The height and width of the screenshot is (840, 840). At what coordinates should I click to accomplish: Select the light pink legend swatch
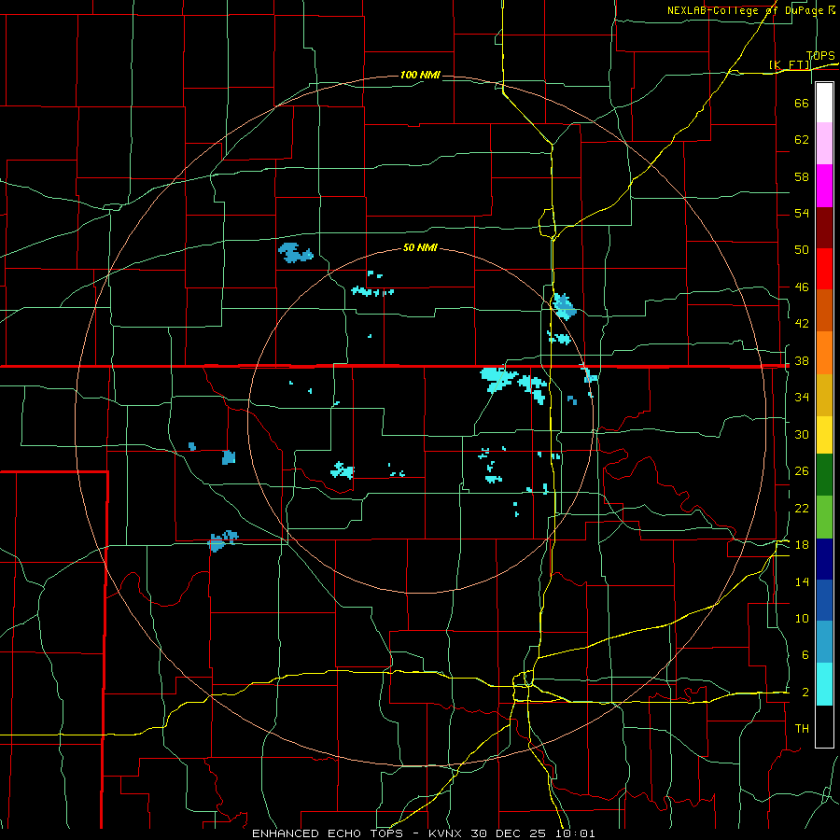pos(824,144)
